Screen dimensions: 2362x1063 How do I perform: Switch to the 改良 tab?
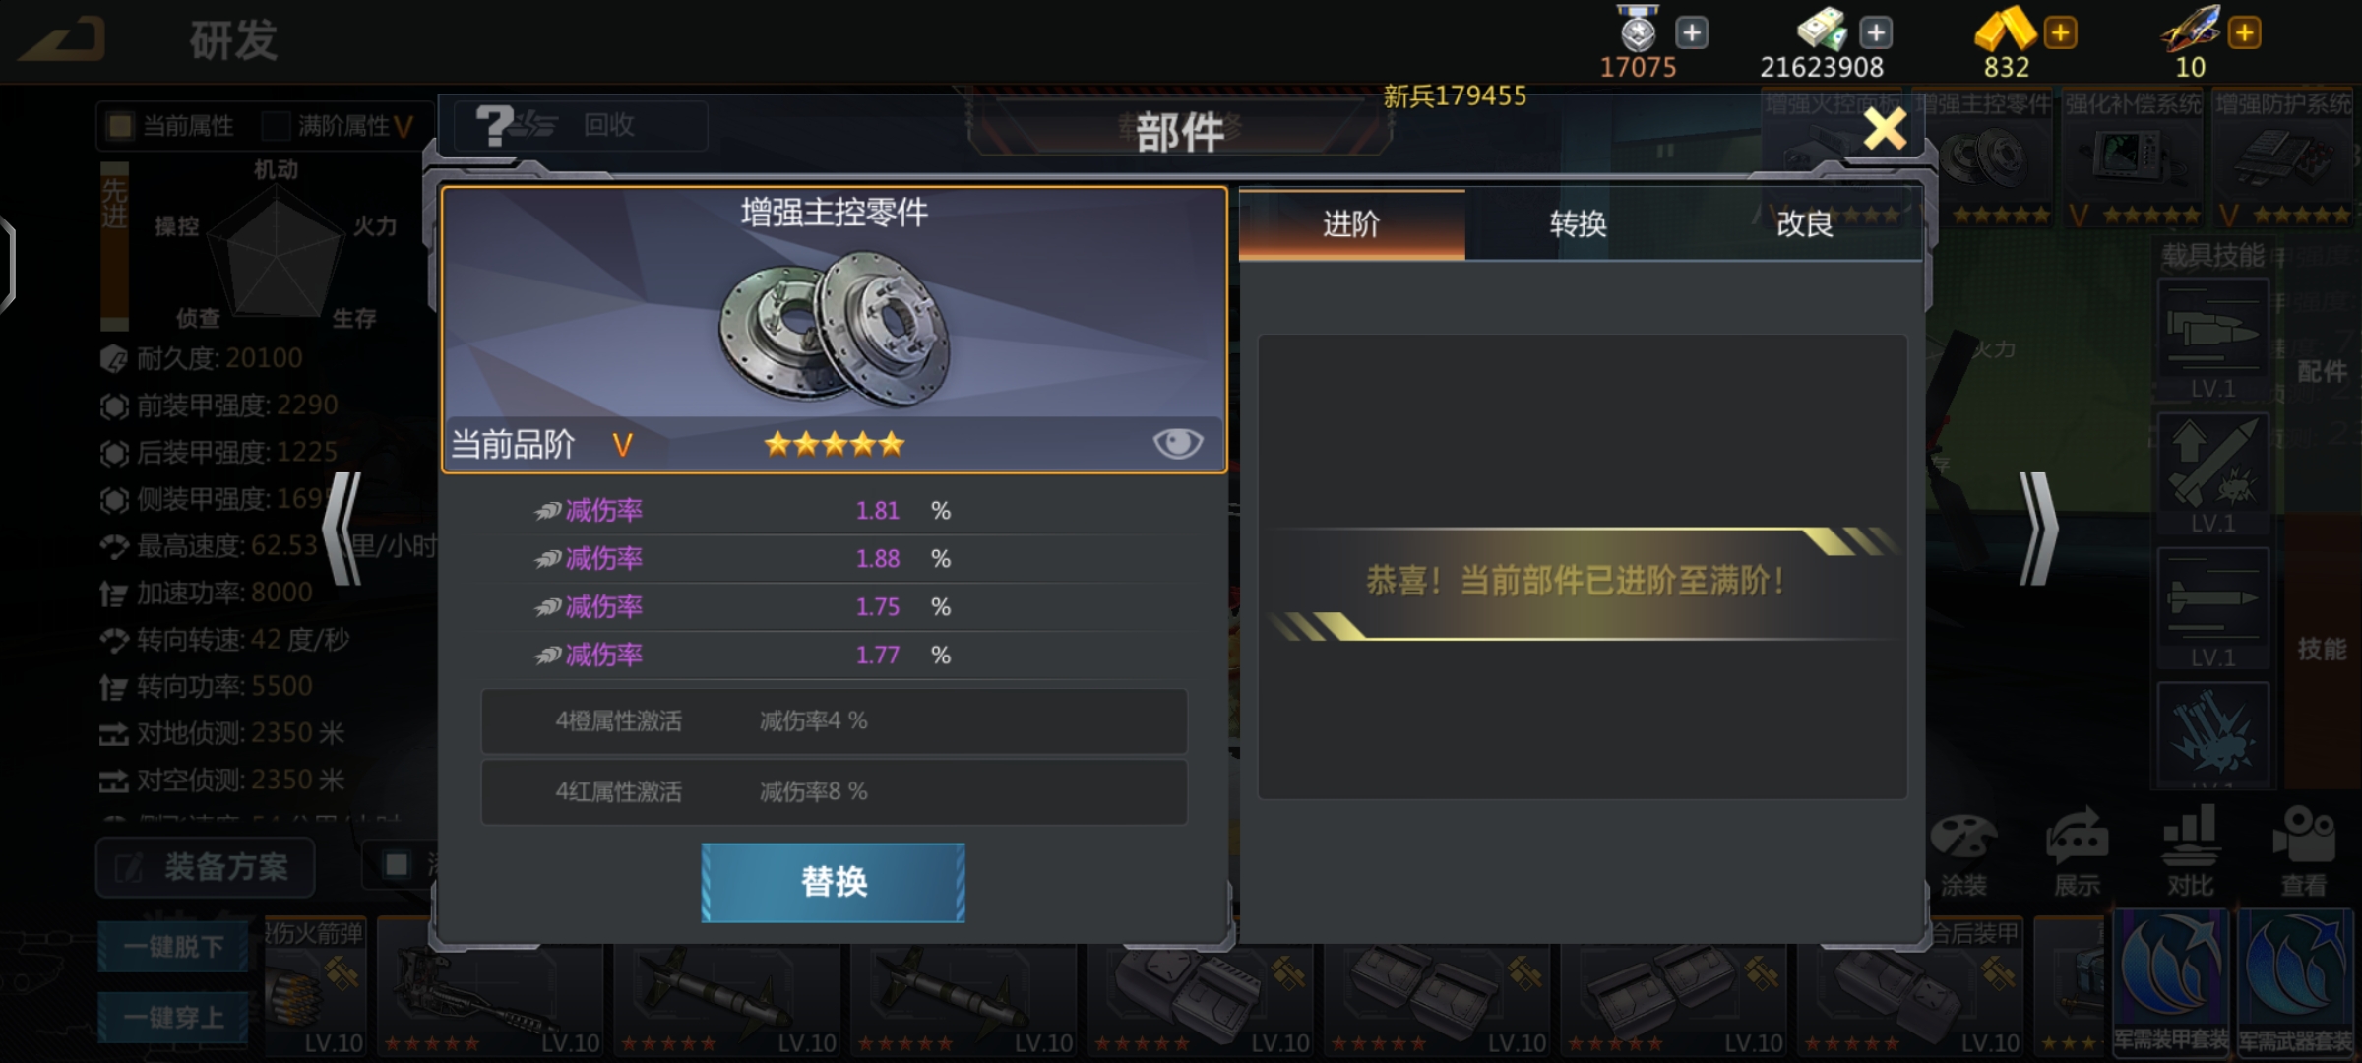1804,224
